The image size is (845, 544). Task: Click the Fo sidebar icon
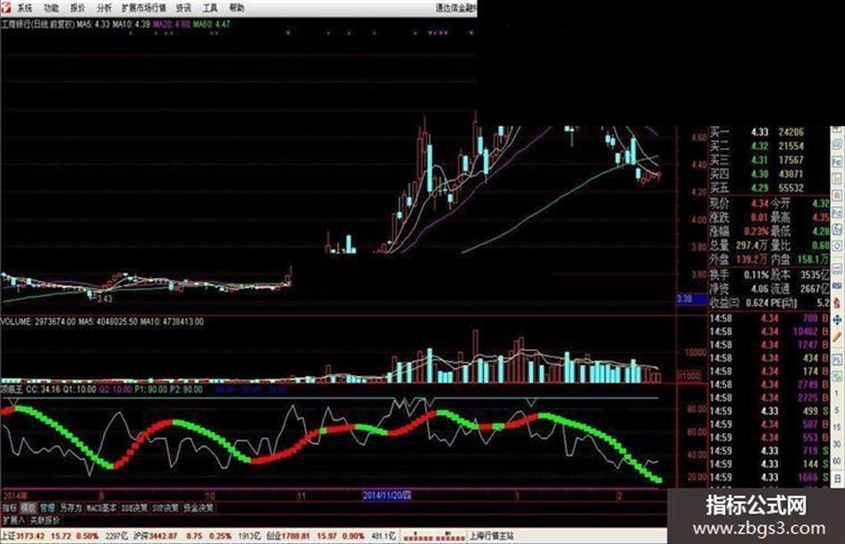click(x=838, y=162)
